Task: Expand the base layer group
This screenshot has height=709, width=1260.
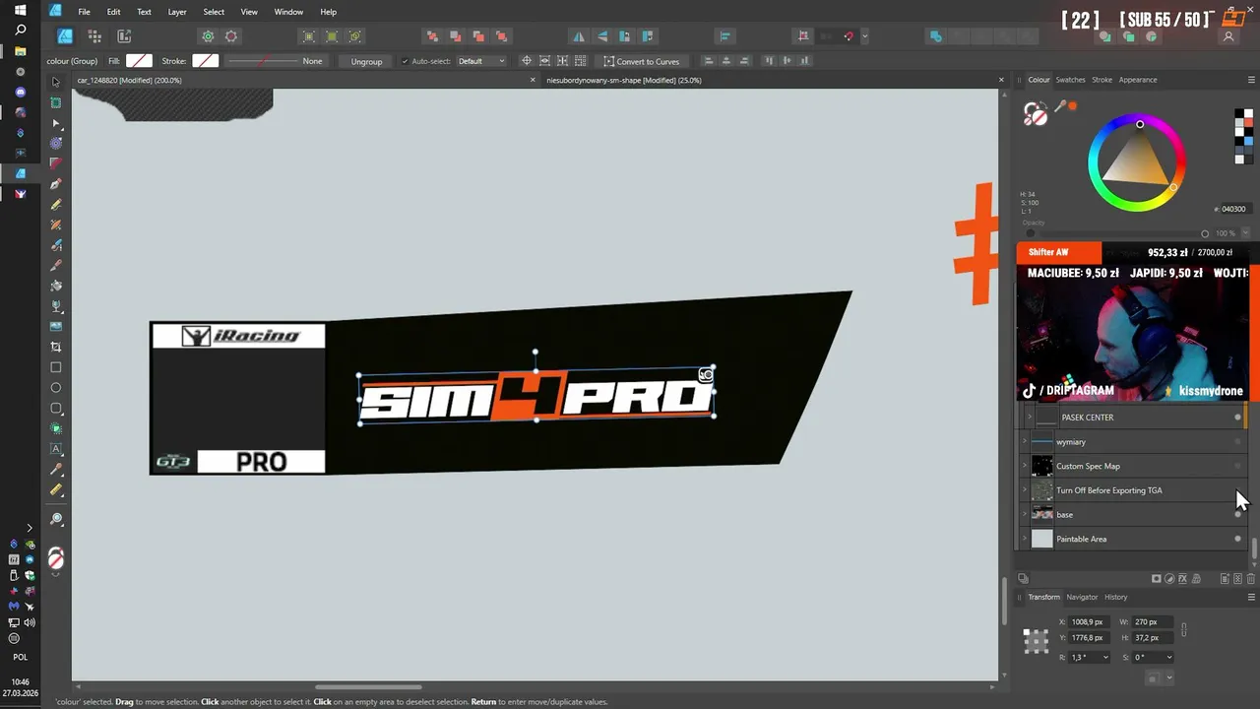Action: point(1025,514)
